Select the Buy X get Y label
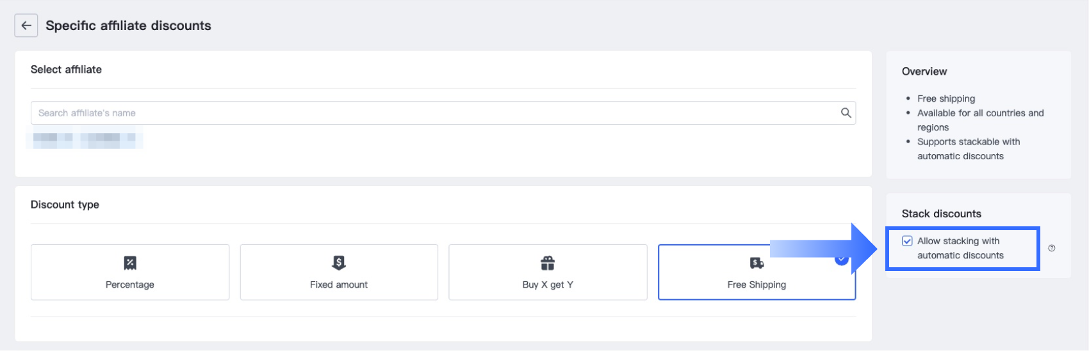This screenshot has height=351, width=1089. pyautogui.click(x=548, y=285)
